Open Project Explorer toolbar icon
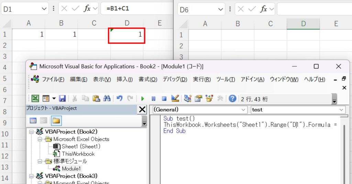The image size is (352, 184). 187,99
